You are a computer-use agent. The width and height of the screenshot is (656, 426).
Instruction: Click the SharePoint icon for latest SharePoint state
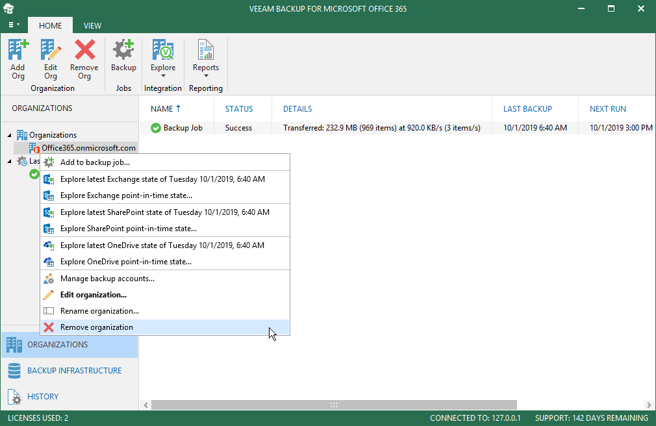point(49,212)
